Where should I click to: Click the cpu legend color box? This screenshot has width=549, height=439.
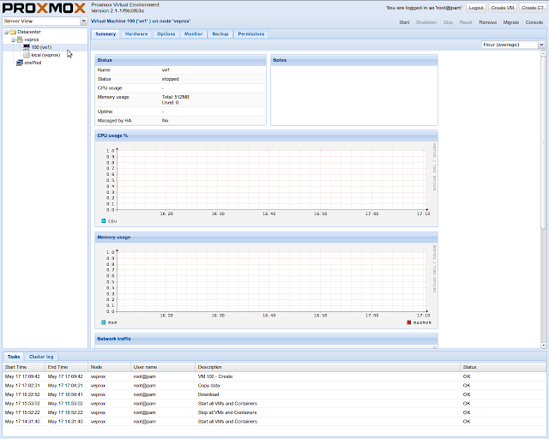[103, 221]
